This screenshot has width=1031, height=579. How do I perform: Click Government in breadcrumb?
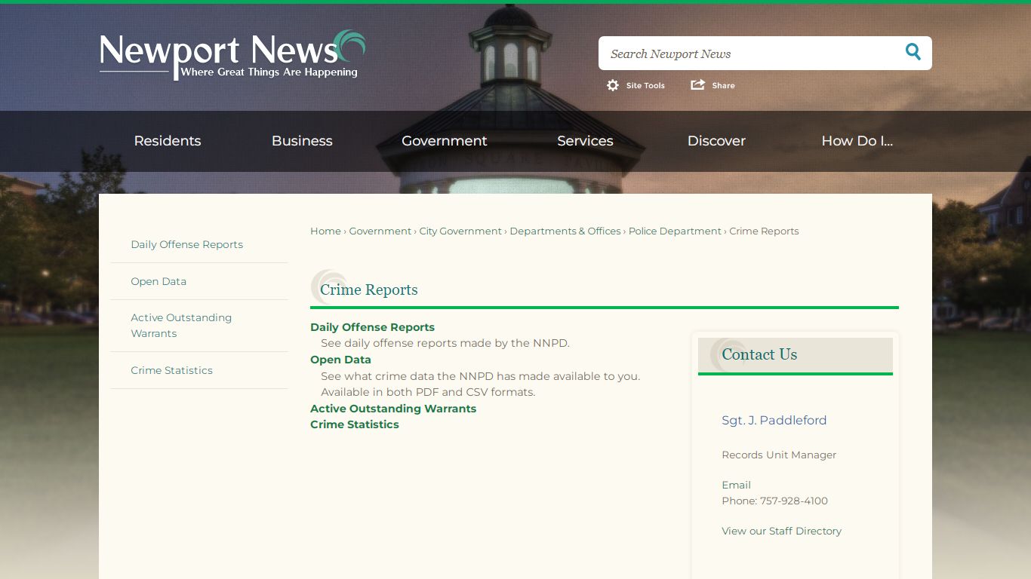pyautogui.click(x=380, y=231)
